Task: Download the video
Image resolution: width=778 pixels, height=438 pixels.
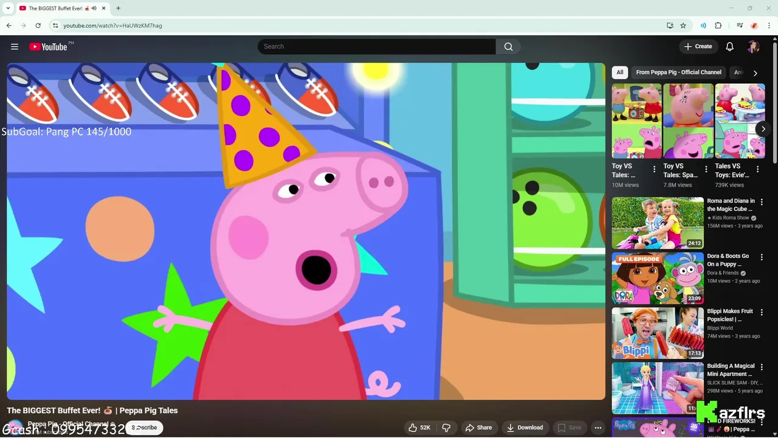Action: pyautogui.click(x=525, y=428)
